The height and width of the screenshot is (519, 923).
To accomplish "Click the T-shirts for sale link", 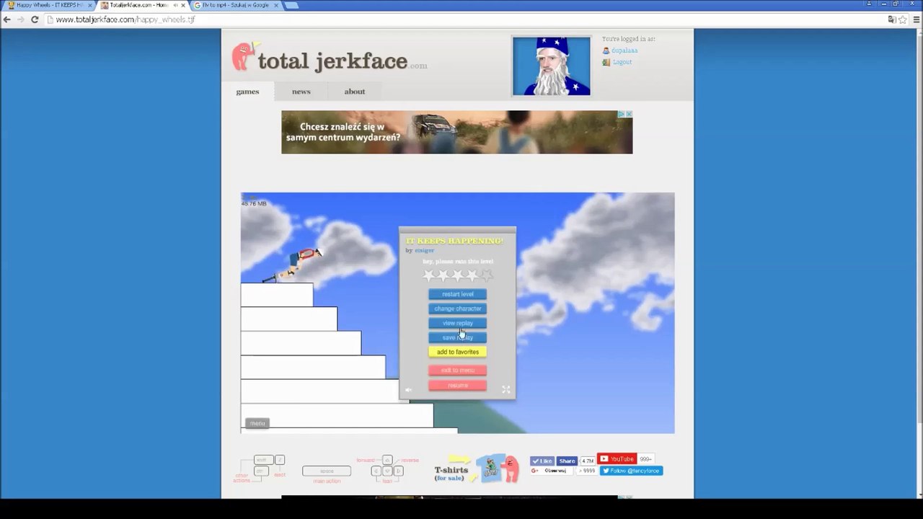I will (x=451, y=473).
